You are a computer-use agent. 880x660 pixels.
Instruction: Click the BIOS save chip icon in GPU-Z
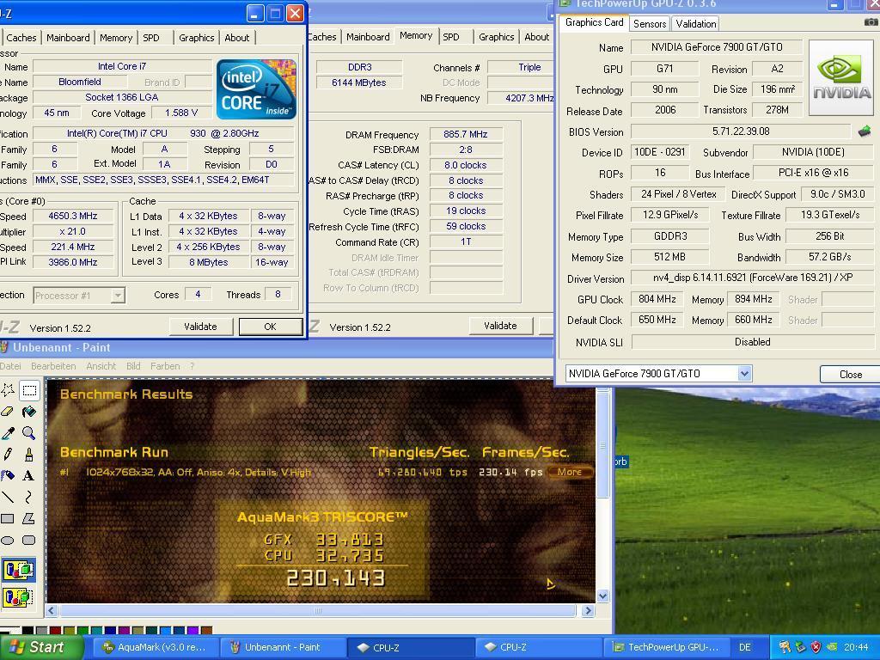click(x=865, y=131)
